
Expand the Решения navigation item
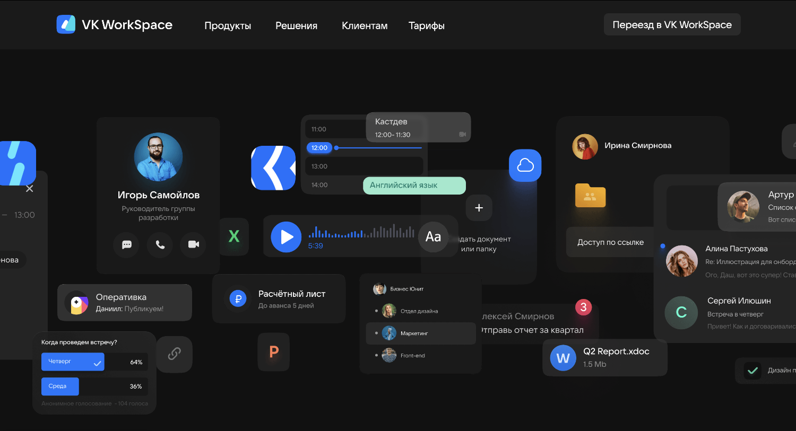pos(296,25)
